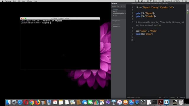Open the Apple menu
189x106 pixels.
click(x=3, y=1)
